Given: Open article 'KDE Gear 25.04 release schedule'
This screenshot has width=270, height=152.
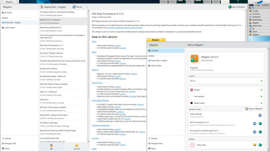Looking at the screenshot, I should pyautogui.click(x=63, y=109).
